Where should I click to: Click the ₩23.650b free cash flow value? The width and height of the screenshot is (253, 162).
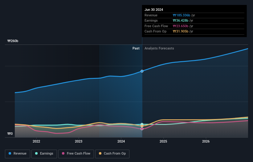coord(180,26)
